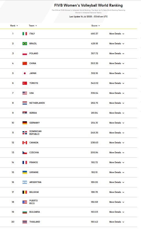Expand More Details for Bulgaria
141x230 pixels.
click(117, 212)
